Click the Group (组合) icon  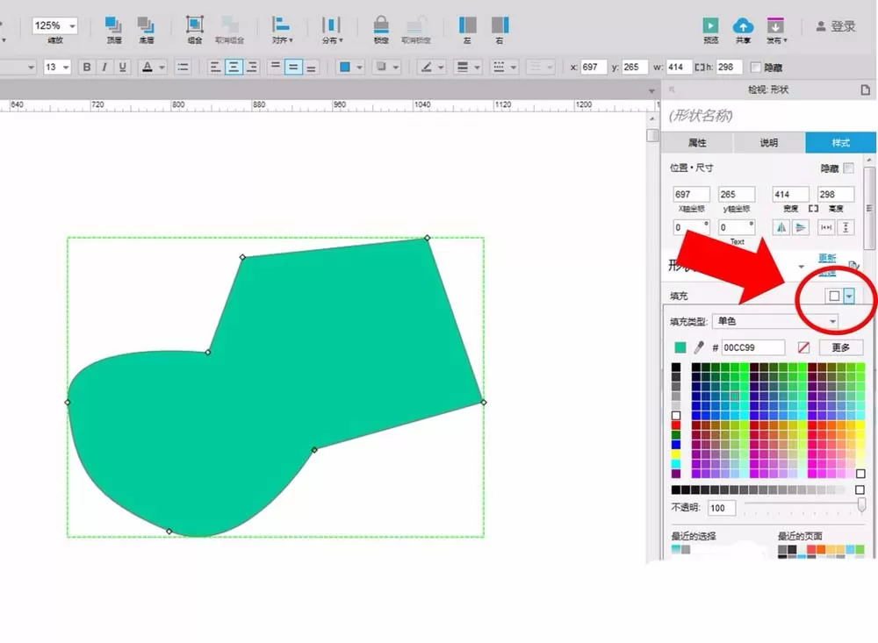[194, 25]
